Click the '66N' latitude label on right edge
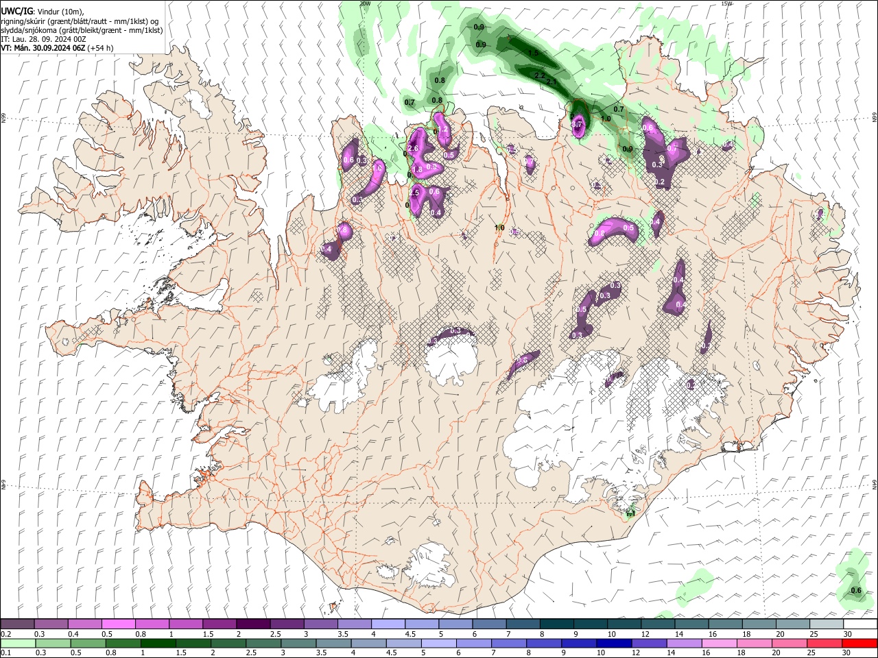 pos(875,118)
